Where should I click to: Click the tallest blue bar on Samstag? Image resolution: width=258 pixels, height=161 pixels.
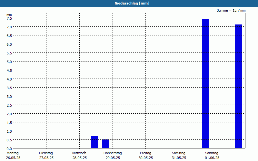pos(205,84)
